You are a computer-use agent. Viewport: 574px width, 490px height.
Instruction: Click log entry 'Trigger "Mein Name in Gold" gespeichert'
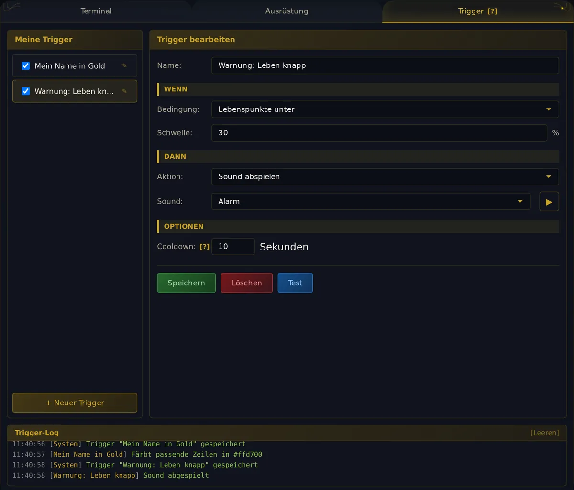click(x=166, y=444)
